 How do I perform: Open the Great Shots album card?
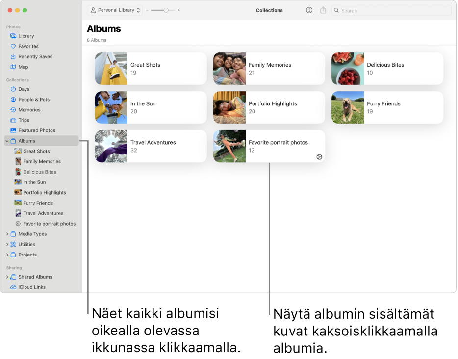[151, 69]
